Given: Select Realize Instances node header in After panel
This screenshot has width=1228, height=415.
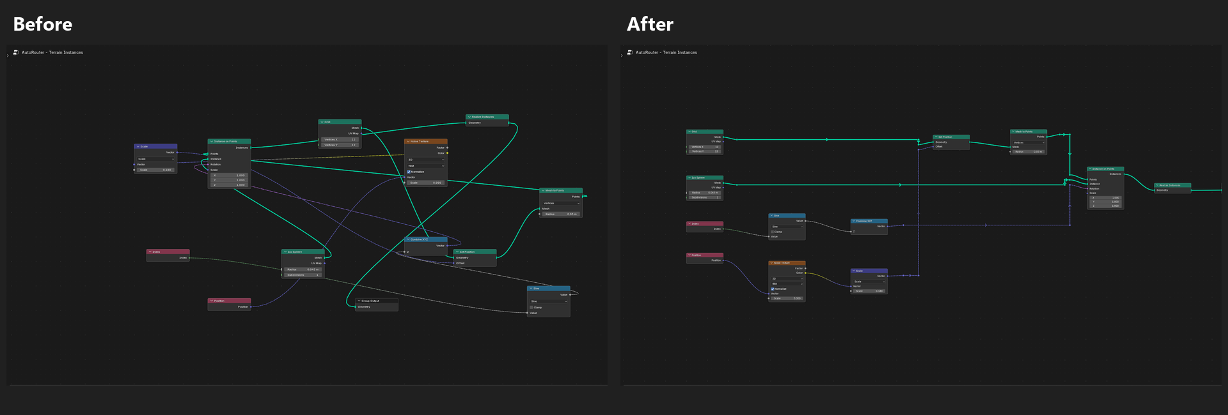Looking at the screenshot, I should (x=1172, y=185).
